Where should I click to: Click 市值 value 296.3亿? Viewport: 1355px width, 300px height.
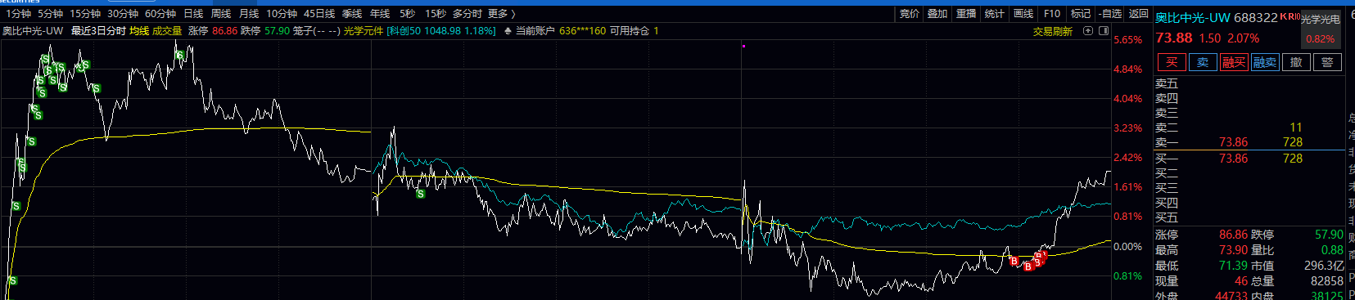1324,266
